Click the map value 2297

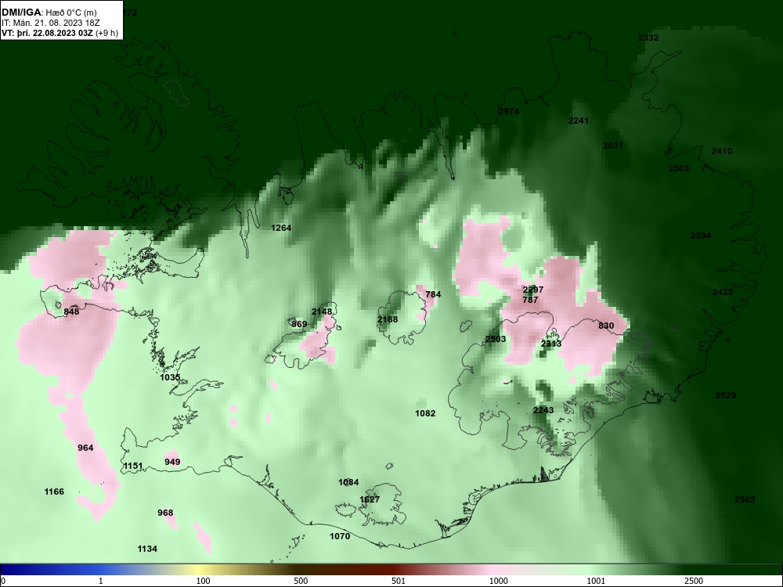click(532, 290)
